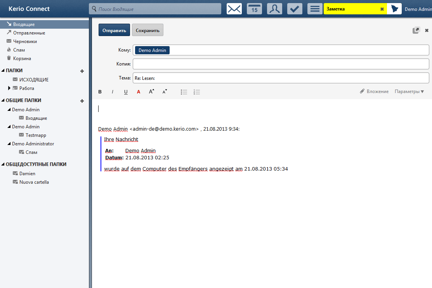
Task: Send the message with Отправить
Action: coord(115,30)
